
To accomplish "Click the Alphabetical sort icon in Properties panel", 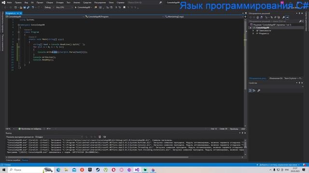I will point(254,90).
